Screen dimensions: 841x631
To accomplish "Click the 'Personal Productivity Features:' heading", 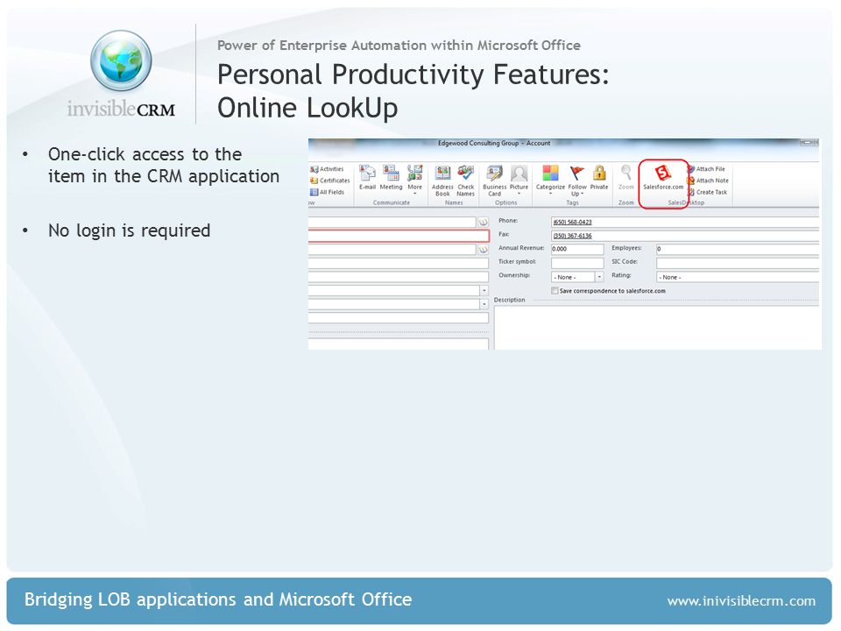I will pyautogui.click(x=413, y=74).
